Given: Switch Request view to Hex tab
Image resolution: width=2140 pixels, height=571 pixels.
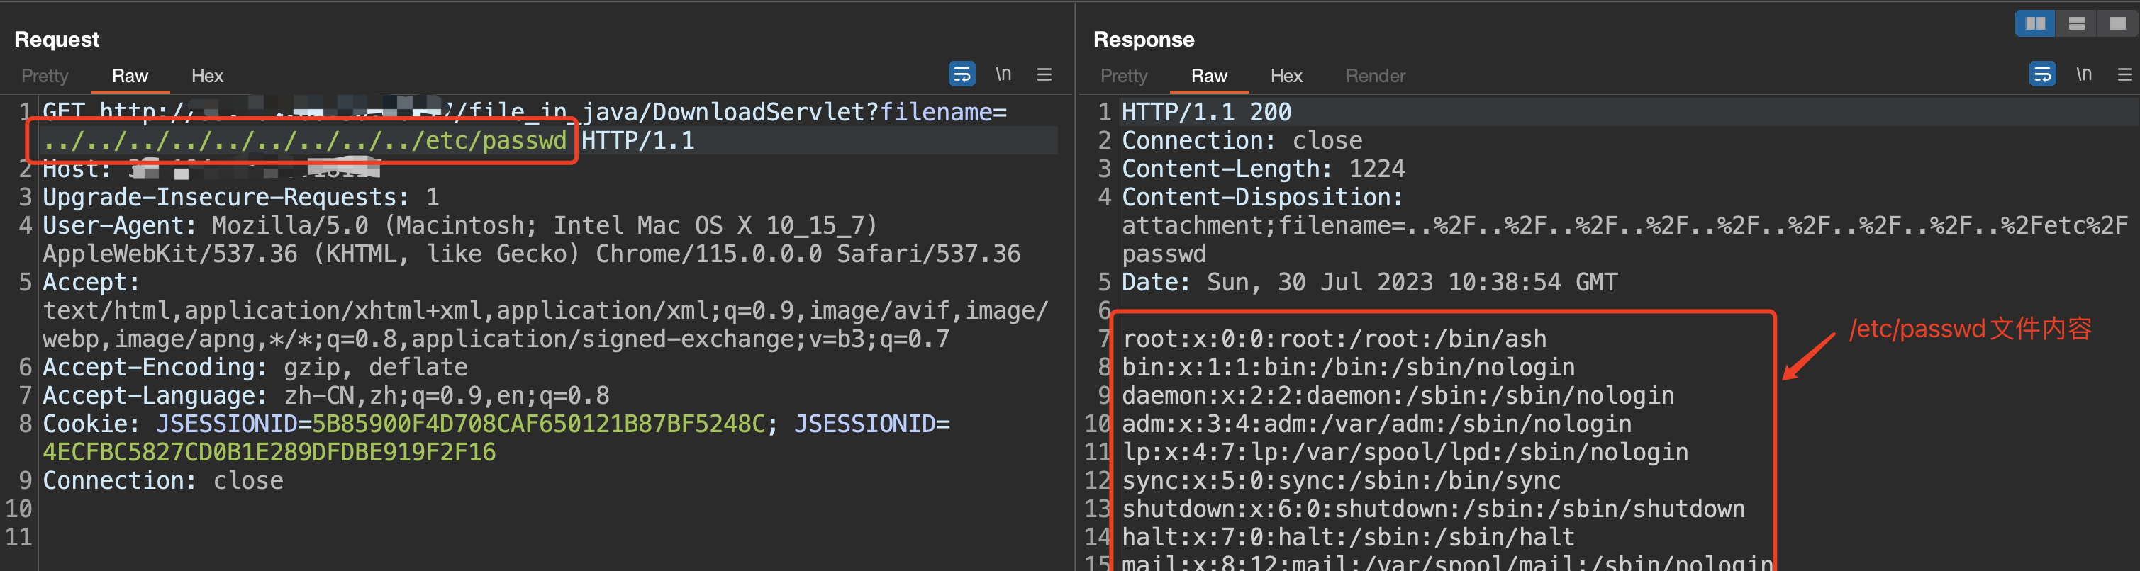Looking at the screenshot, I should tap(207, 76).
